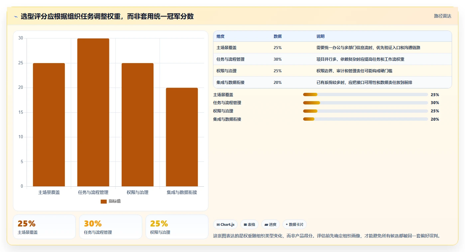Click the 30% value beside the progress bars
465x252 pixels.
(x=435, y=103)
